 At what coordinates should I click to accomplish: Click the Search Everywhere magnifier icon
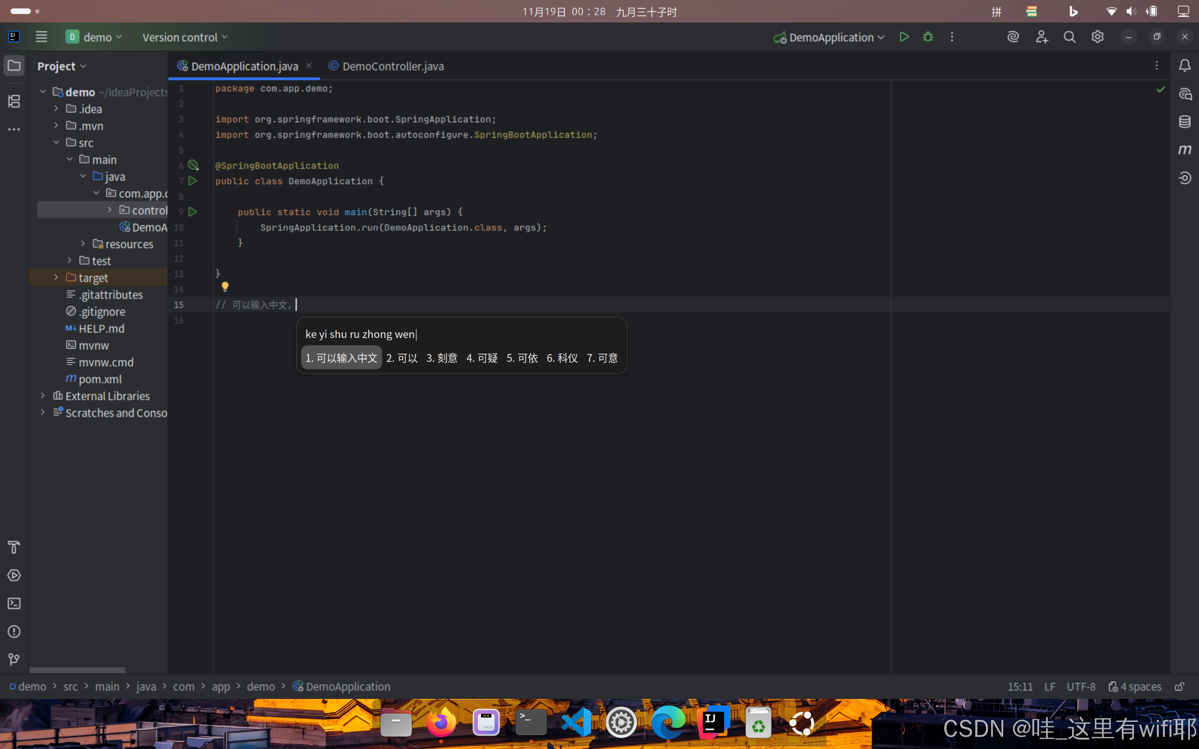point(1069,37)
